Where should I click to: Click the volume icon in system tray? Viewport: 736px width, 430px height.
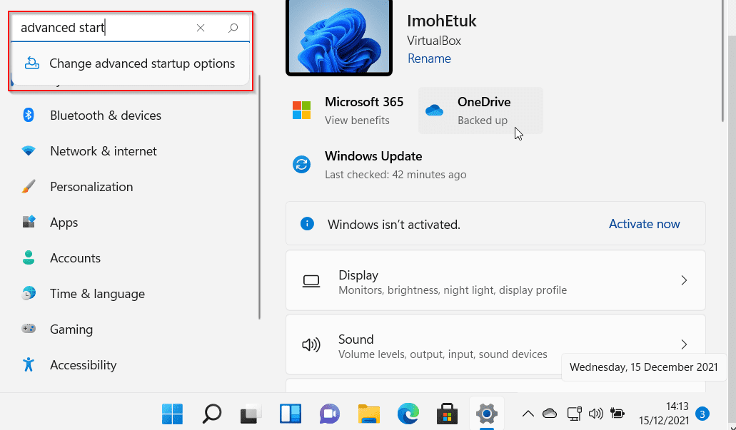(595, 413)
